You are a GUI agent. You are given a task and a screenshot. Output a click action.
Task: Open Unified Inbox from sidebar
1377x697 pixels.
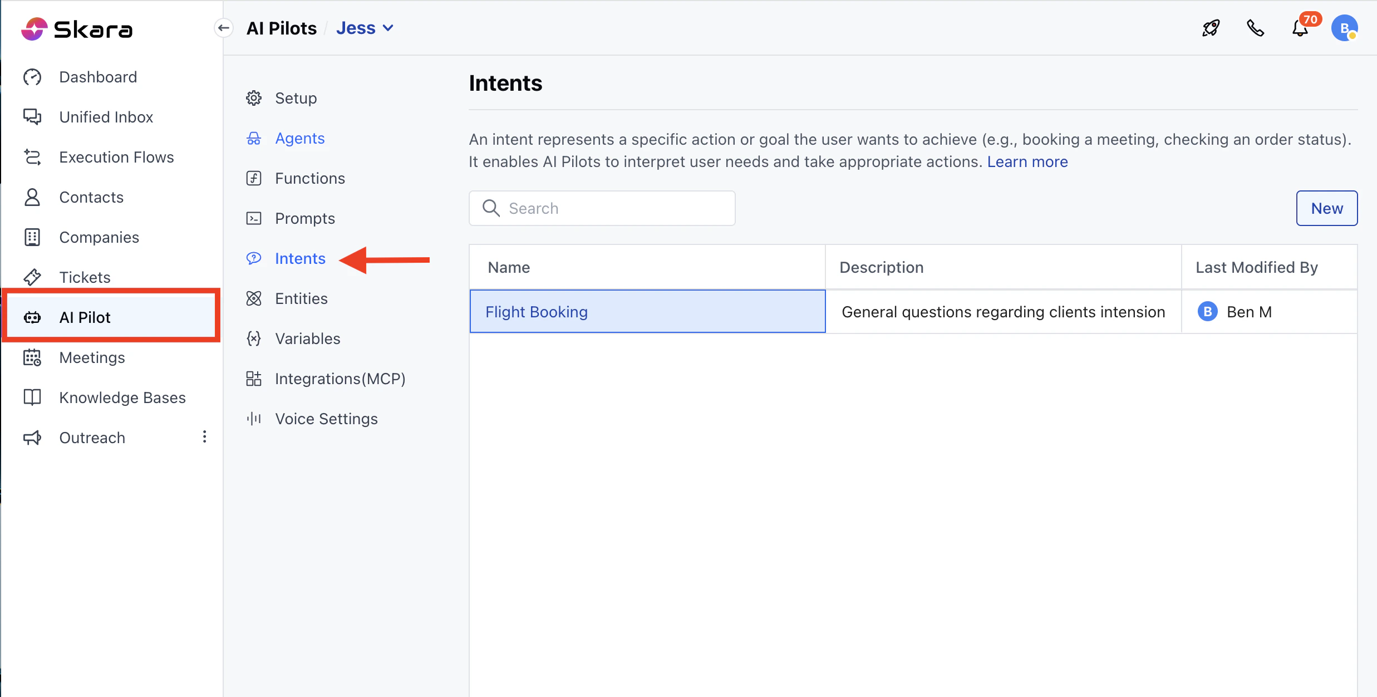click(x=106, y=117)
